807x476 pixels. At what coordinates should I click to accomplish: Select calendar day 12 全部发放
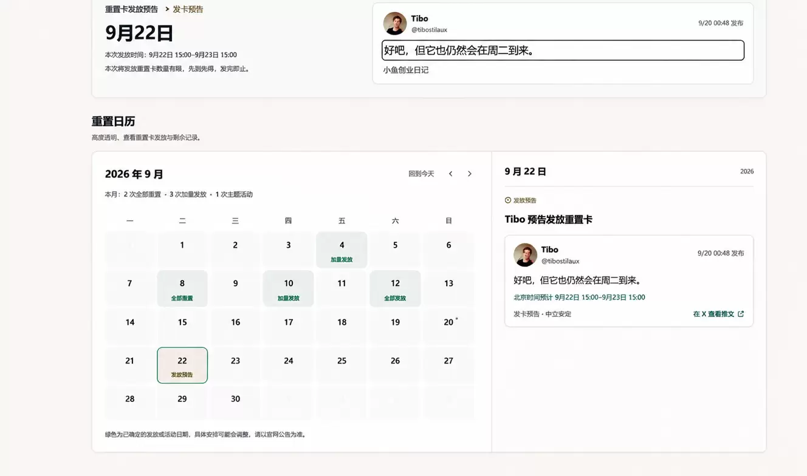click(395, 288)
